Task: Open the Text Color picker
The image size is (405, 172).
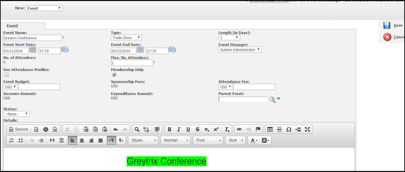Action: (254, 140)
